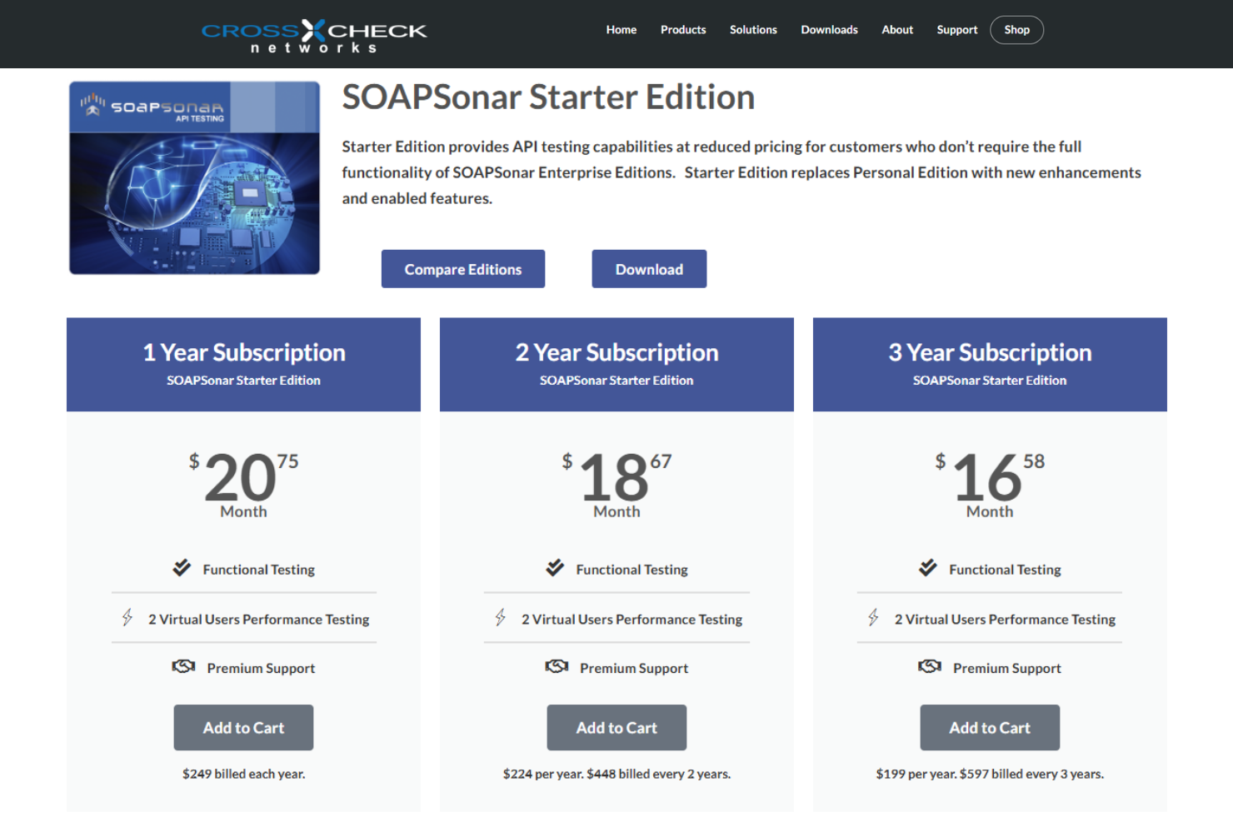
Task: Click 'Premium Support' in 2 Year plan
Action: pyautogui.click(x=634, y=668)
